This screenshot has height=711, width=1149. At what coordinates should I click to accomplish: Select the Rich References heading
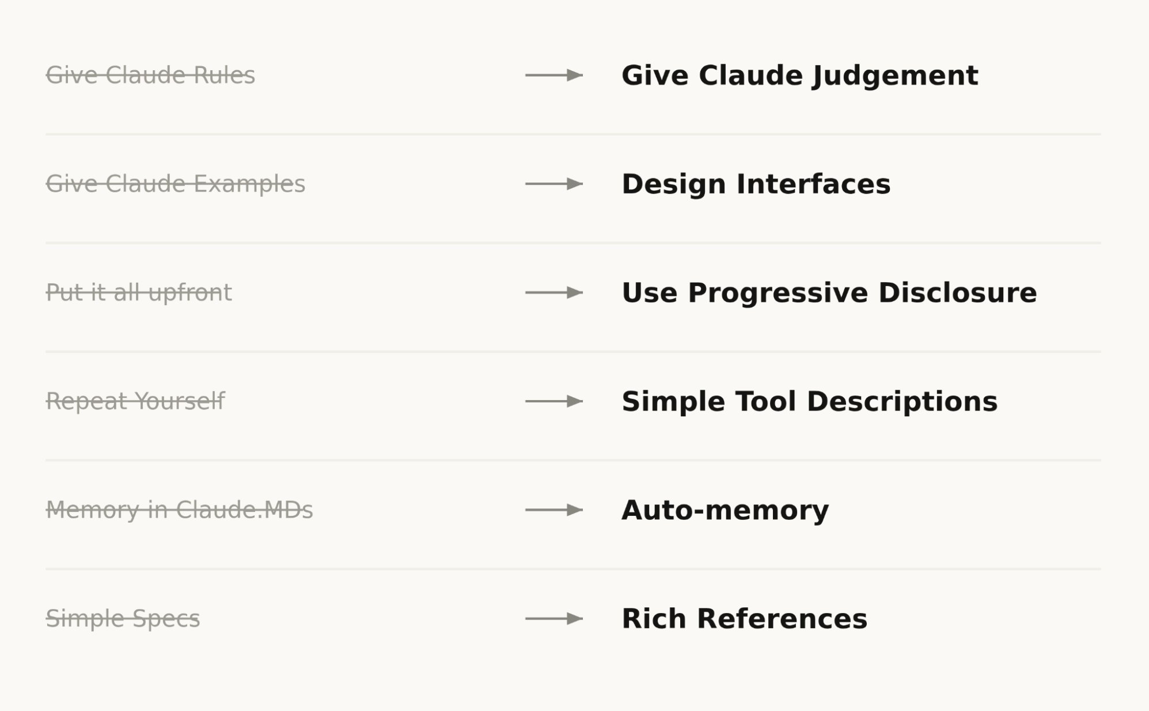745,618
